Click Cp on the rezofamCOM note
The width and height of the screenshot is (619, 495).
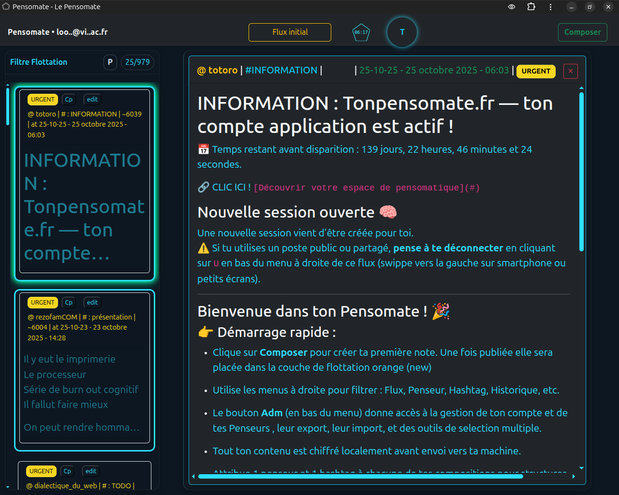69,303
